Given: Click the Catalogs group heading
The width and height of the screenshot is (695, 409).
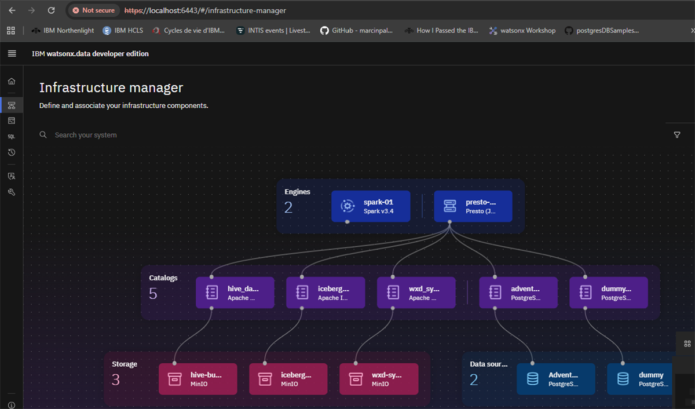Looking at the screenshot, I should click(163, 278).
